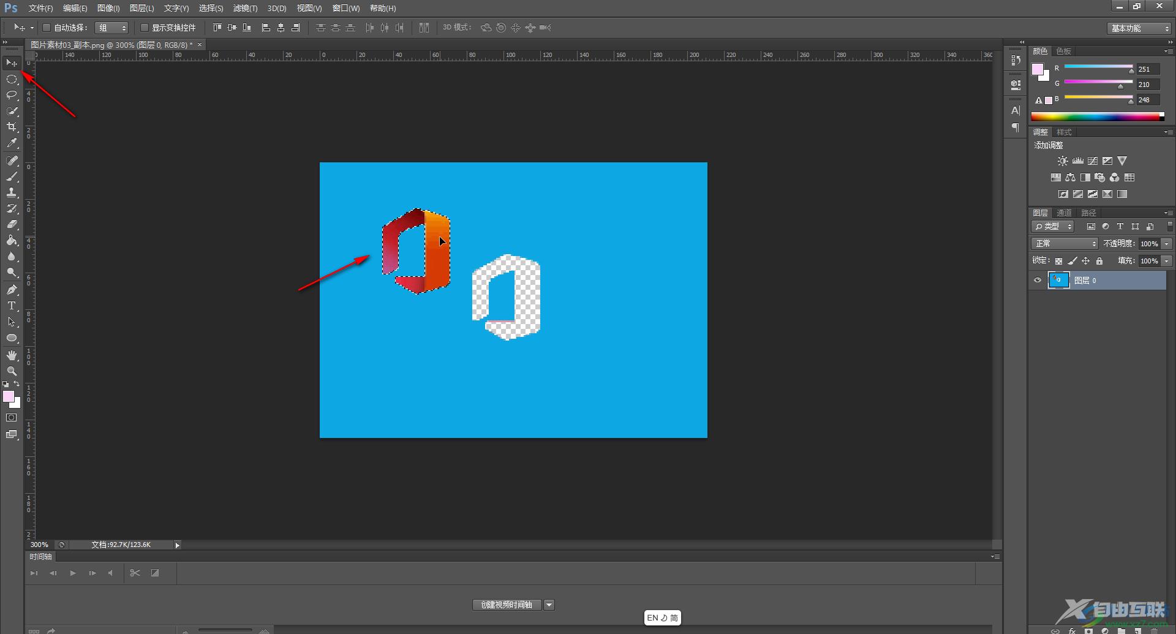This screenshot has width=1176, height=634.
Task: Switch to the 色板 tab
Action: pyautogui.click(x=1064, y=51)
